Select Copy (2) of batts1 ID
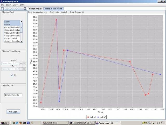Image resolution: width=166 pixels, height=125 pixels. point(12,27)
